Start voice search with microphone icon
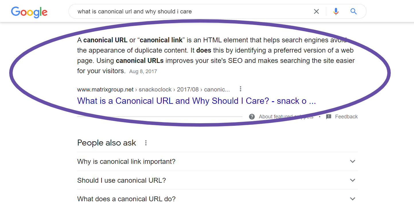Viewport: 414px width, 203px height. 336,11
